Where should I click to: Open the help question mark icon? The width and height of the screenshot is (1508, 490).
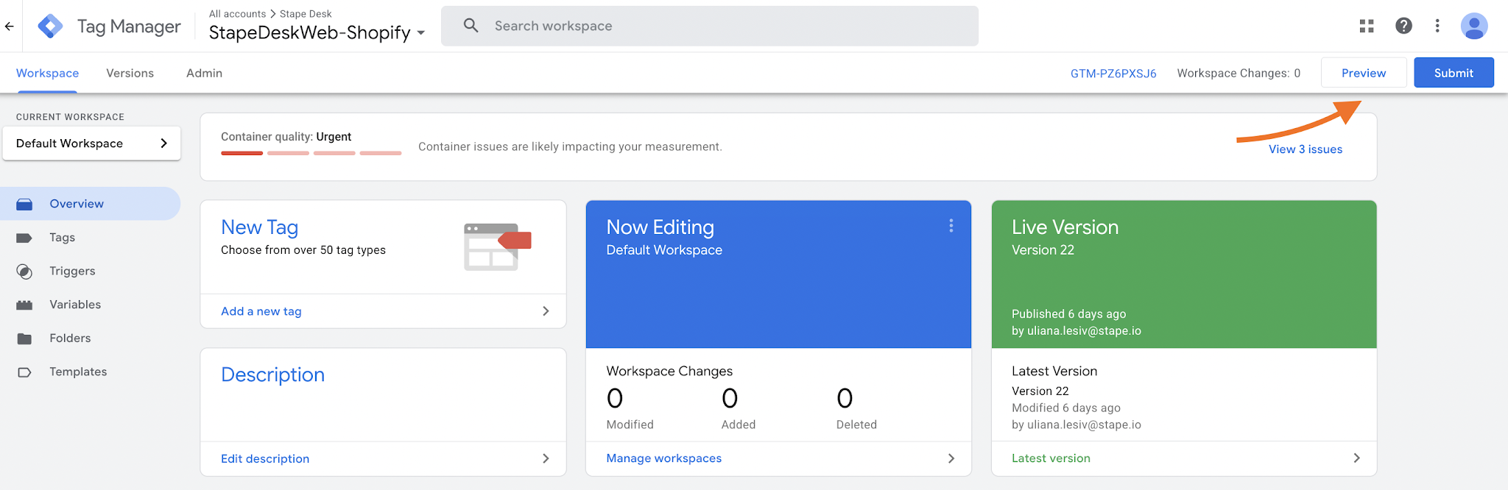pyautogui.click(x=1403, y=26)
